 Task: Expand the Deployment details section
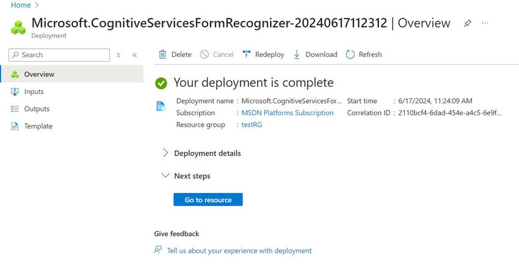pos(165,153)
